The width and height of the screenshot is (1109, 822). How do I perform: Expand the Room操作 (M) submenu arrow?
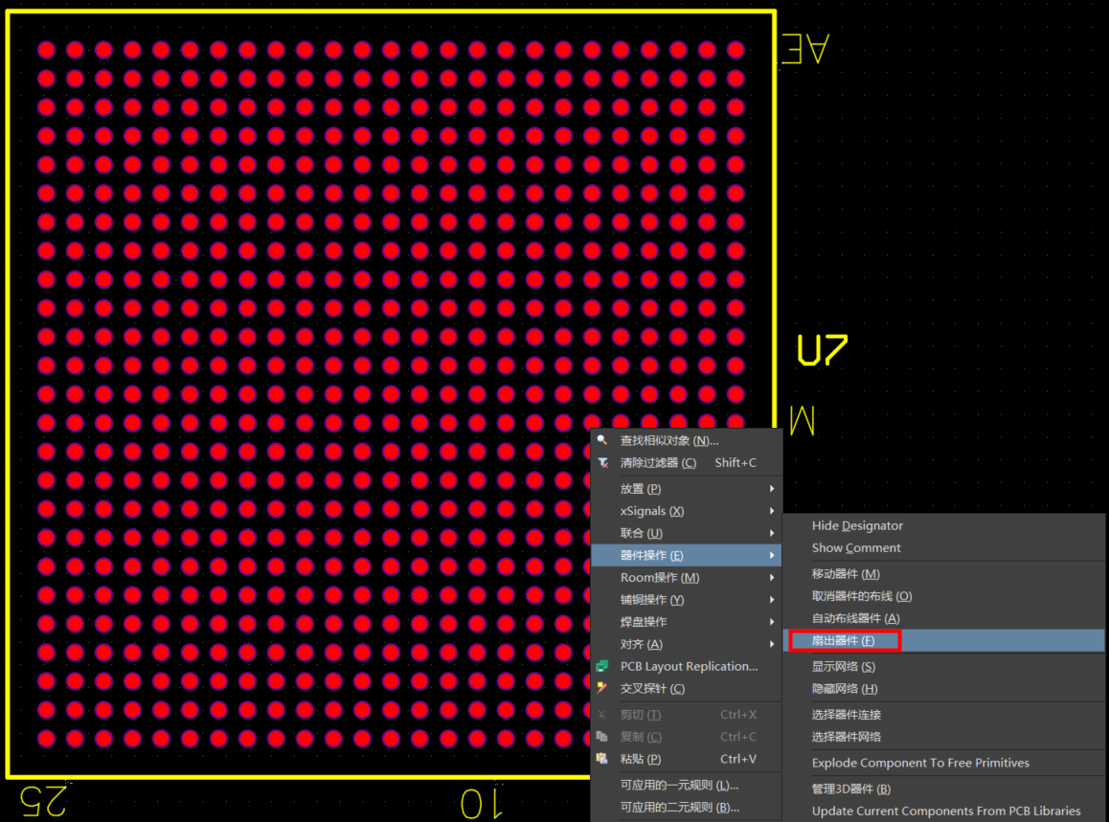point(772,578)
